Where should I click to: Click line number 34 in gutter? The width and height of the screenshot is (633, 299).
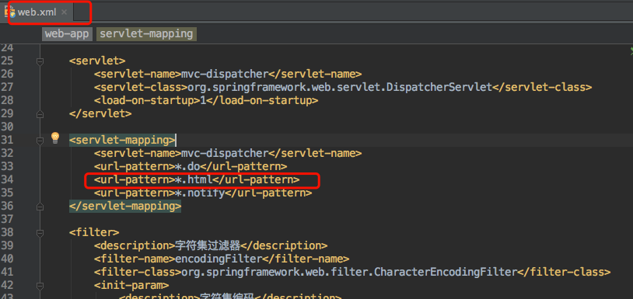pyautogui.click(x=7, y=179)
